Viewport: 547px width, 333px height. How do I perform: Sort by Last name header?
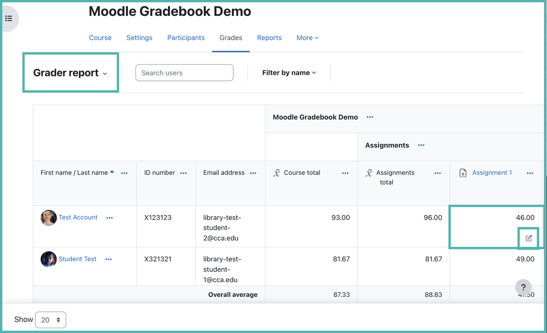point(92,173)
